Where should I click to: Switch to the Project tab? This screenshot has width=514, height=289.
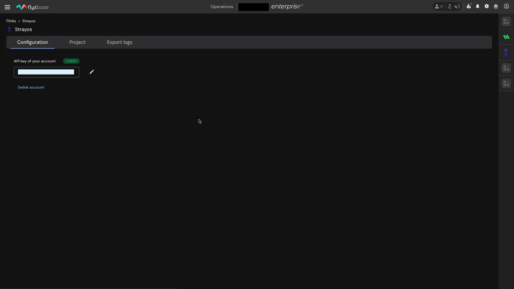pos(77,42)
